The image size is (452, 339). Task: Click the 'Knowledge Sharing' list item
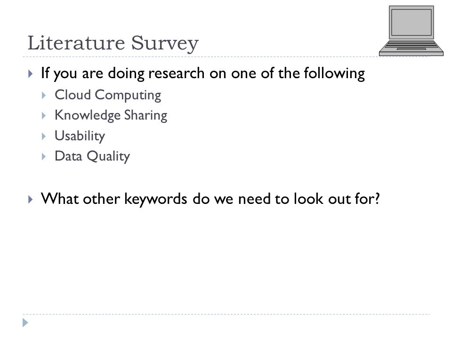tap(111, 116)
